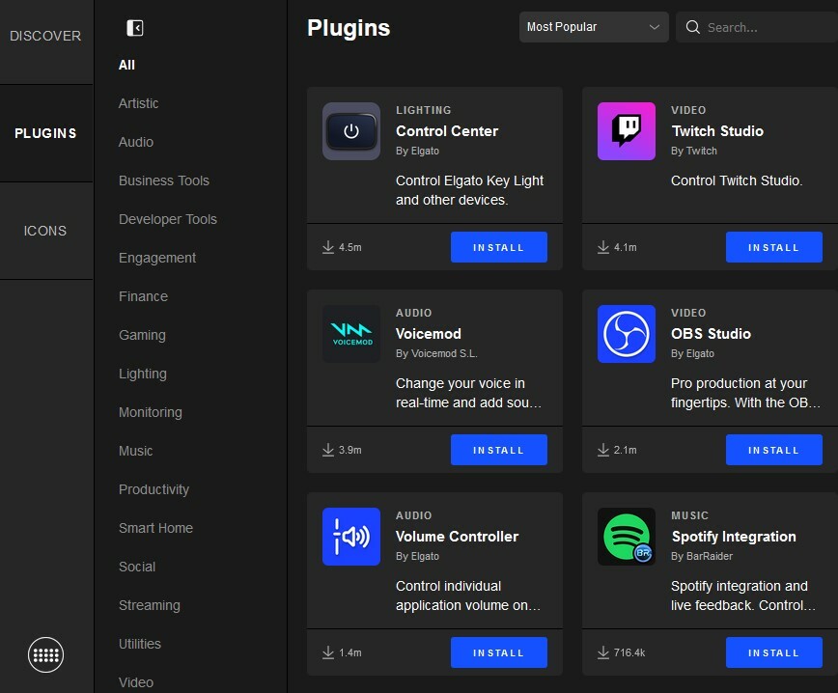View the Smart Home category
The width and height of the screenshot is (838, 693).
pyautogui.click(x=155, y=528)
